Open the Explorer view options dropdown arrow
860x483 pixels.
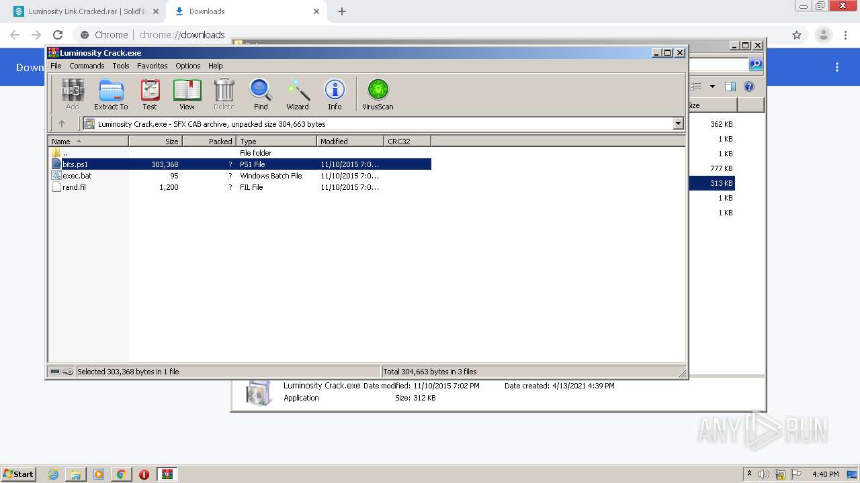712,87
